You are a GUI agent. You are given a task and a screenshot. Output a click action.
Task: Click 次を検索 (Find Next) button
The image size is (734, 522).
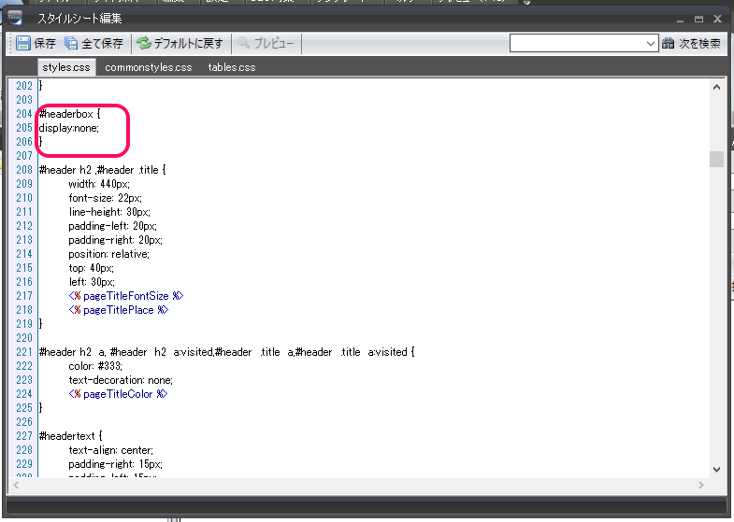coord(691,43)
